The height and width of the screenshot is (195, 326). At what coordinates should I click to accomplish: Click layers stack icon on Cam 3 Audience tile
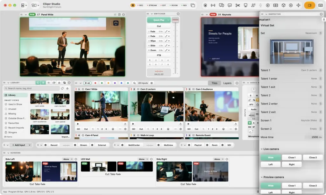click(223, 129)
